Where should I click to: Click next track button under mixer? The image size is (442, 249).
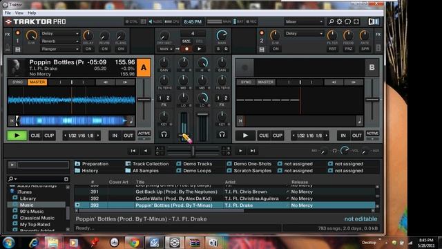click(x=253, y=151)
